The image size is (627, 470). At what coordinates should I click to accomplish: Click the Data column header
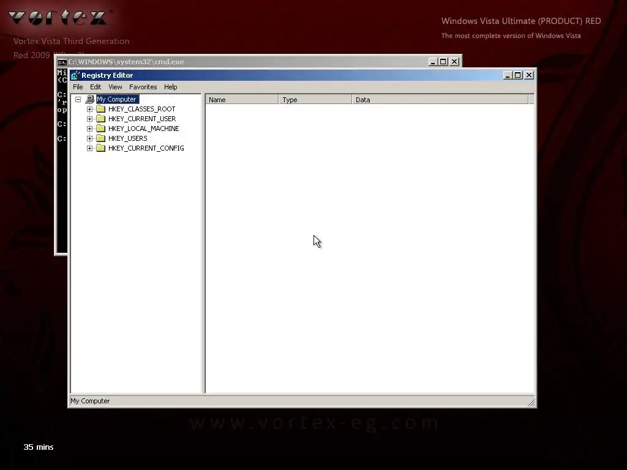coord(440,100)
